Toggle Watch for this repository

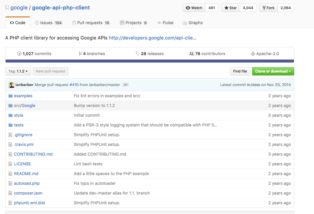pos(194,8)
